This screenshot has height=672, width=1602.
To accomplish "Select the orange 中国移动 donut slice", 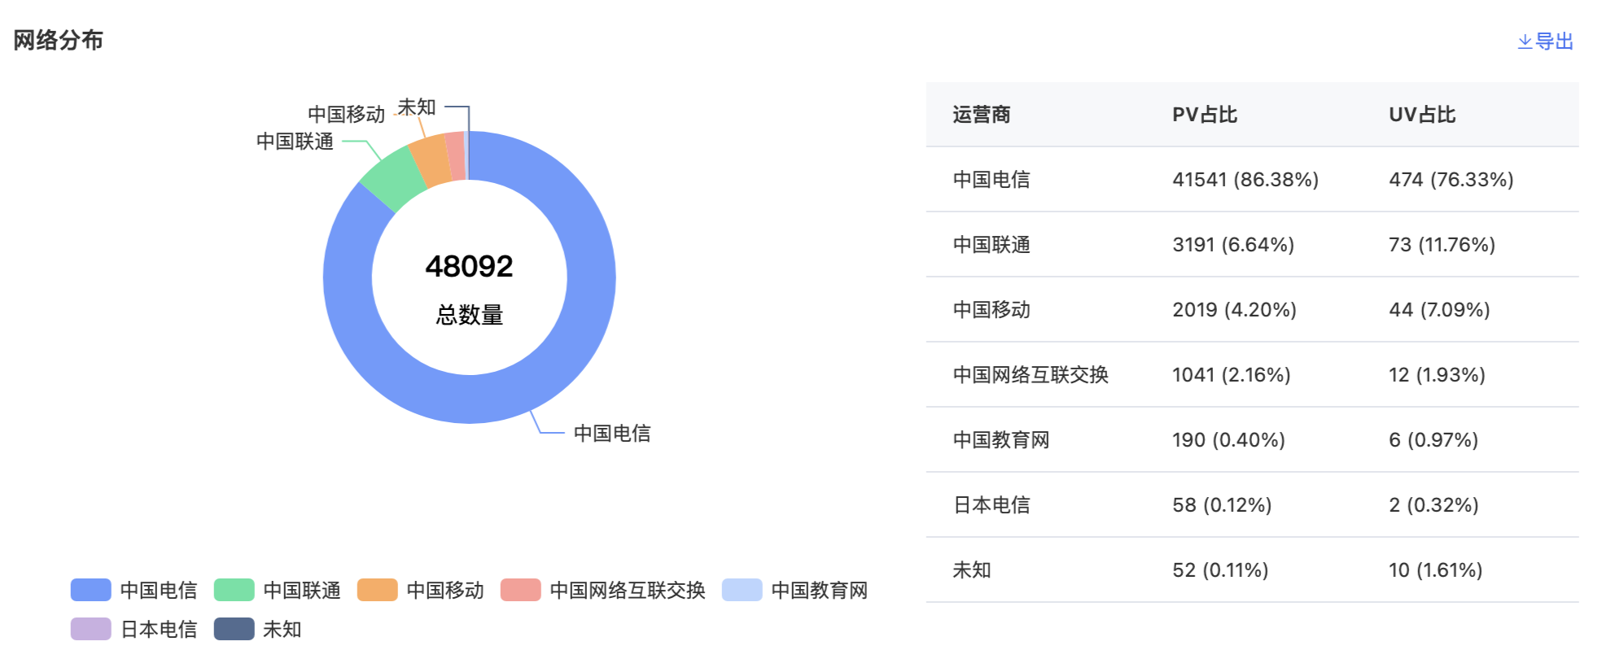I will [431, 159].
